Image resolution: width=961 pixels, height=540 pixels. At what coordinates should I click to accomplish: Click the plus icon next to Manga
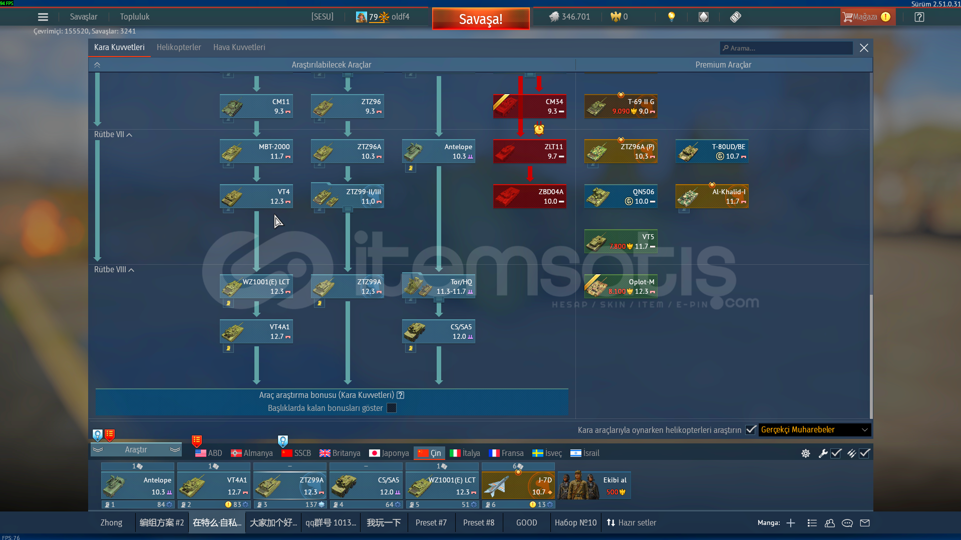click(x=791, y=523)
